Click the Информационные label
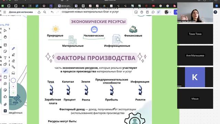Screen dimensions: 220x124 [x=117, y=46]
